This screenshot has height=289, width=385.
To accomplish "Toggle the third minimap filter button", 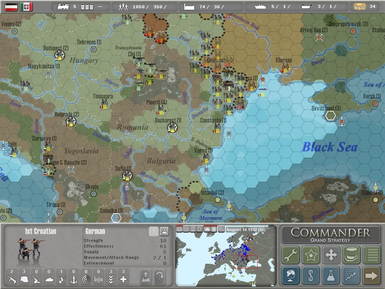I will [x=193, y=229].
